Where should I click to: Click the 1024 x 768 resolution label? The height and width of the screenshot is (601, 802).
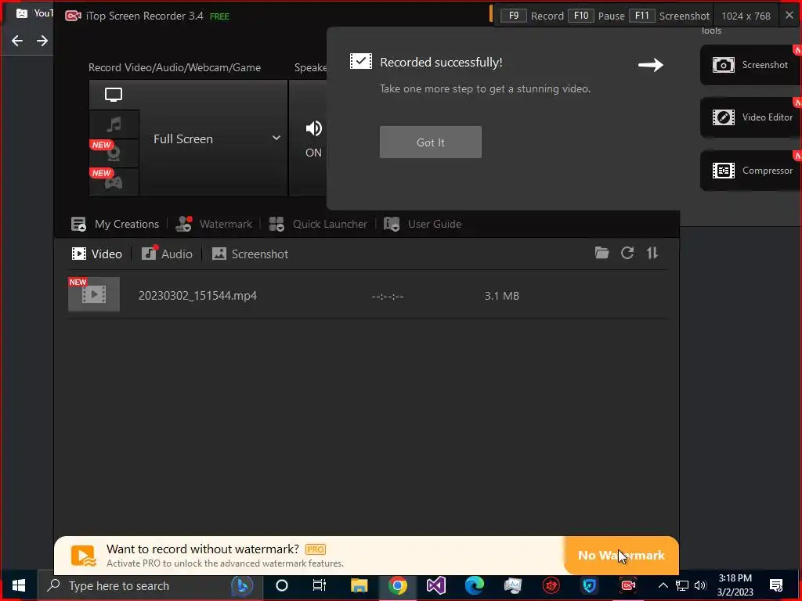[746, 16]
